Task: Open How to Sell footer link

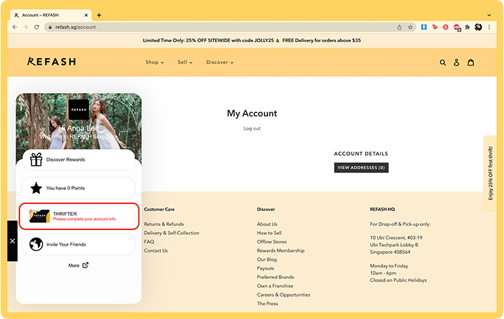Action: [x=269, y=233]
